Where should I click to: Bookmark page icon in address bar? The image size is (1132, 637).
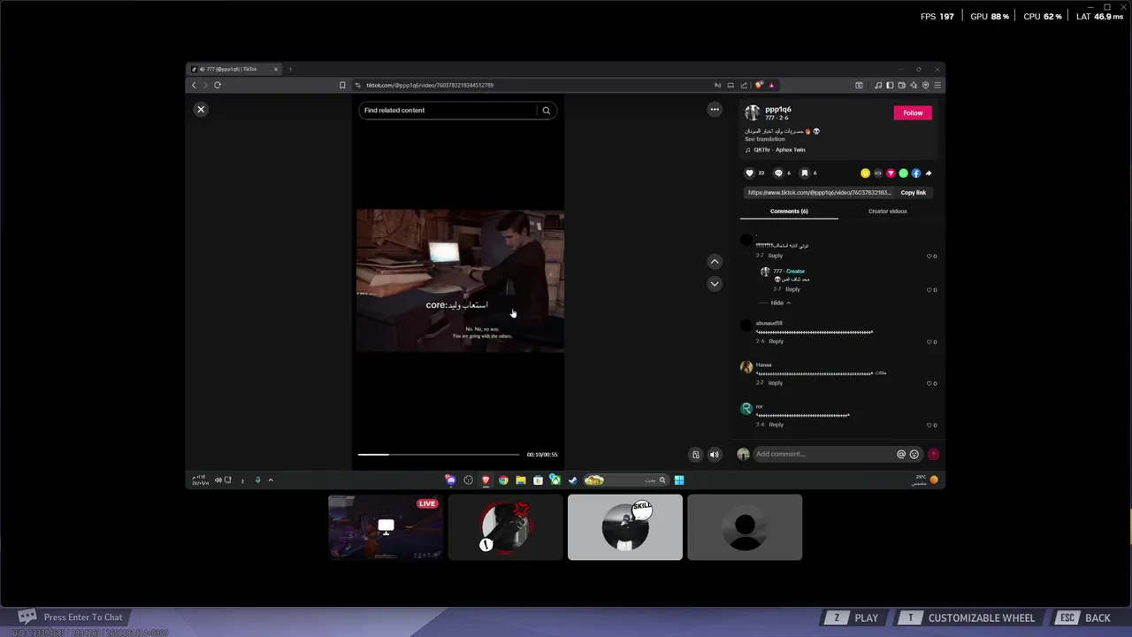pos(342,85)
